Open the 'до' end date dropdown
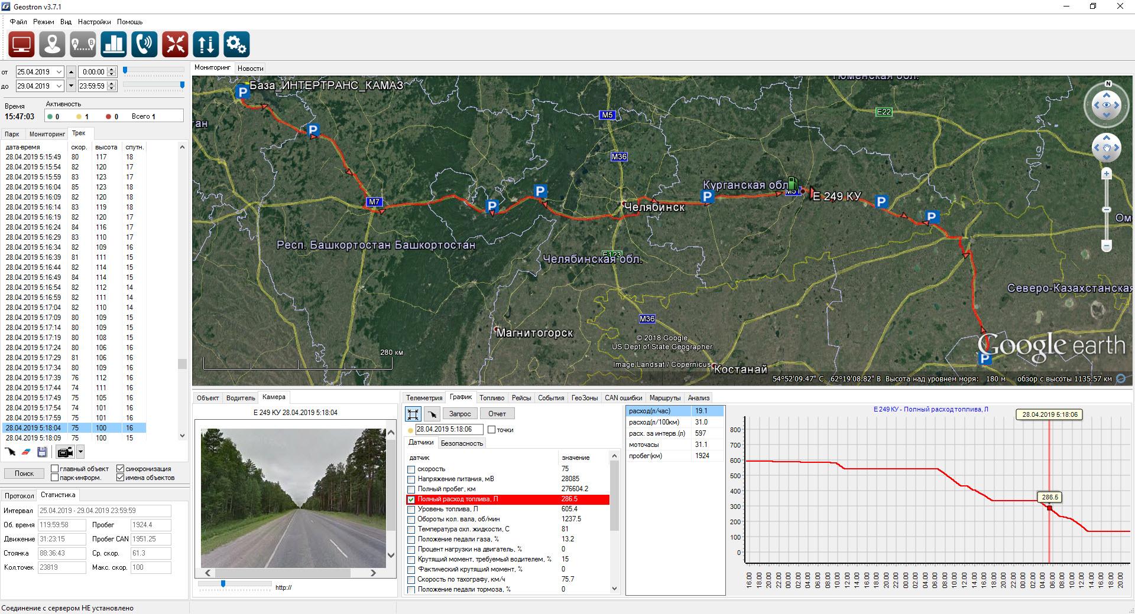The width and height of the screenshot is (1135, 614). (59, 86)
